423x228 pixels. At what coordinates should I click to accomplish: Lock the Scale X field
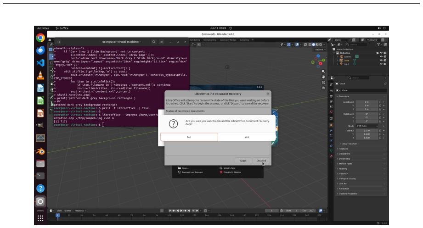380,131
